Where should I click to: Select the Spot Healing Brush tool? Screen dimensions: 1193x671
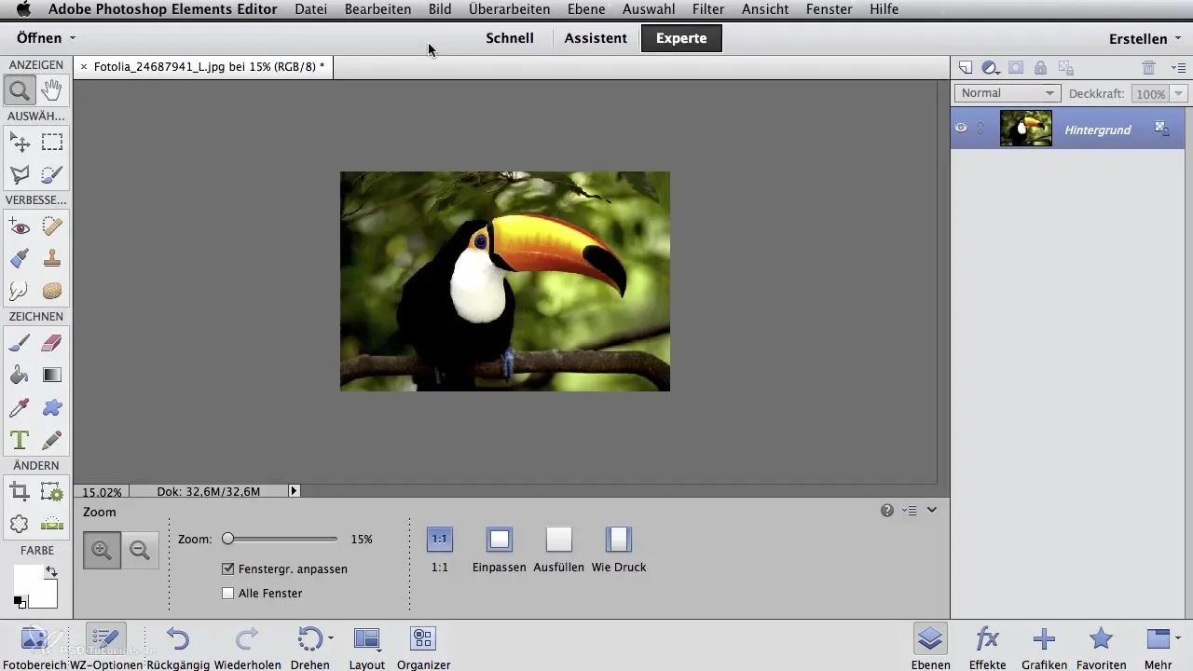tap(52, 226)
